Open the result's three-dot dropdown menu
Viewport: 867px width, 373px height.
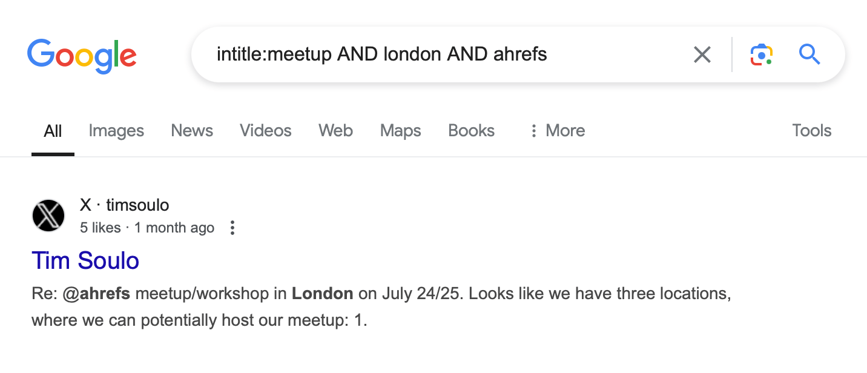point(232,228)
